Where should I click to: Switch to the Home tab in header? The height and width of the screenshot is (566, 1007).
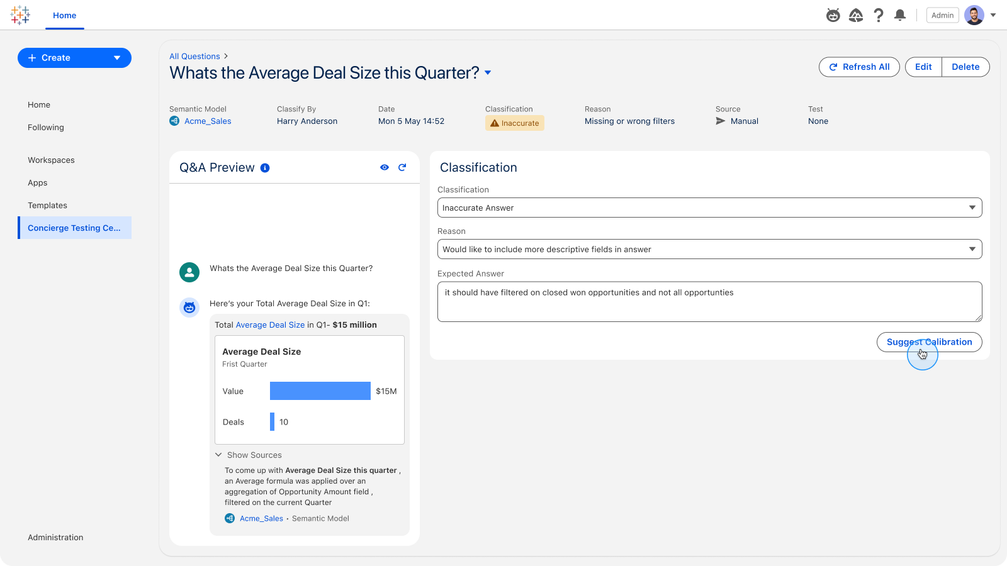(x=64, y=15)
